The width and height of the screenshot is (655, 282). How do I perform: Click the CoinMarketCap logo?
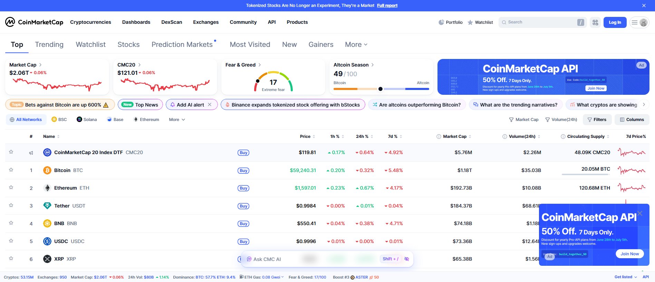[x=34, y=22]
